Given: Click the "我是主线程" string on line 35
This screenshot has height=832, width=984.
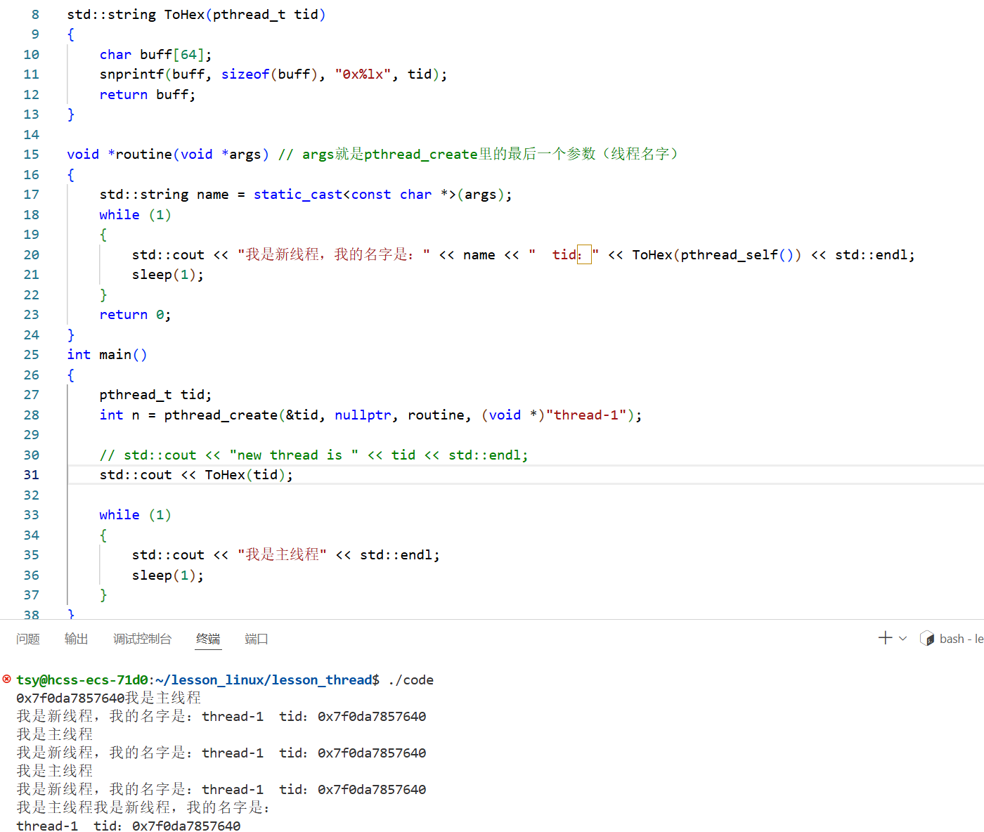Looking at the screenshot, I should point(282,555).
